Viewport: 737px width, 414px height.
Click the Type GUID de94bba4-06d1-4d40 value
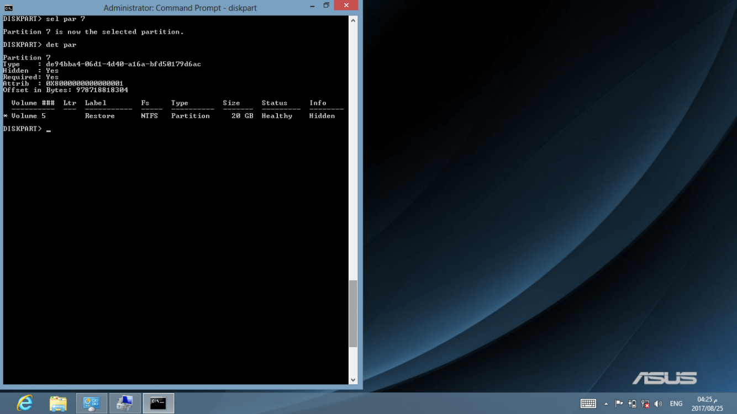[123, 64]
